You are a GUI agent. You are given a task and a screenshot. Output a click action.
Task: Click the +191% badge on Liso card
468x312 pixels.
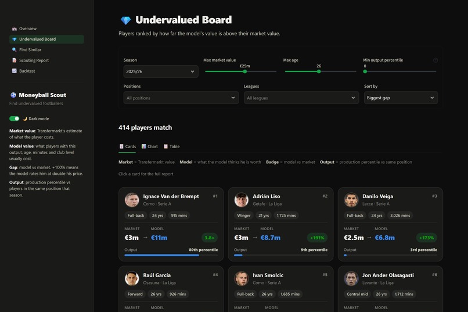(x=317, y=238)
